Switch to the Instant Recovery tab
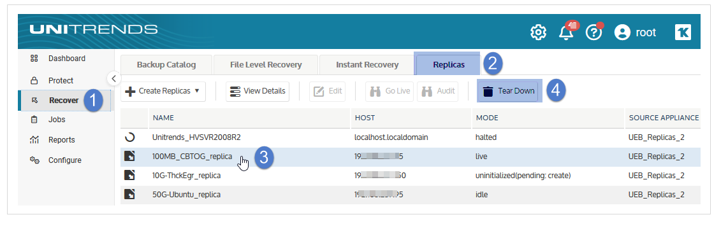This screenshot has height=231, width=728. (367, 64)
